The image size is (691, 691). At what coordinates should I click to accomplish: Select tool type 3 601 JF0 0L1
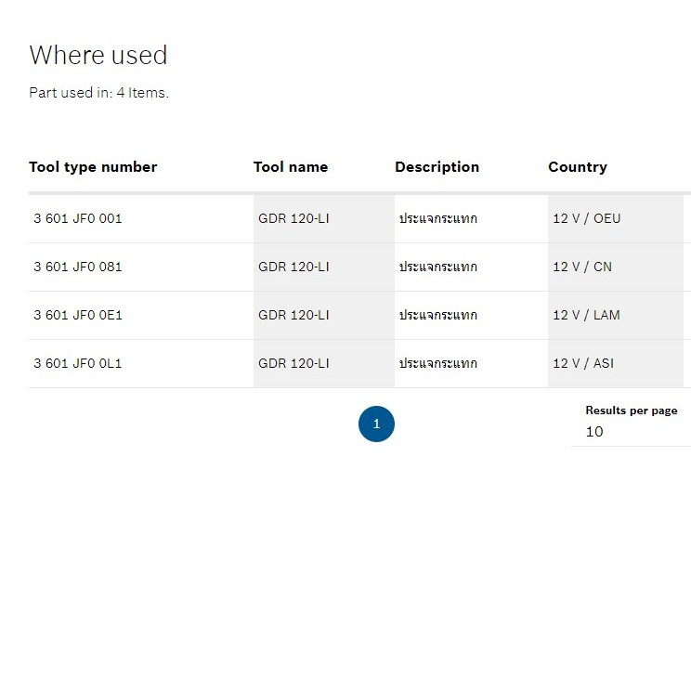pos(78,363)
